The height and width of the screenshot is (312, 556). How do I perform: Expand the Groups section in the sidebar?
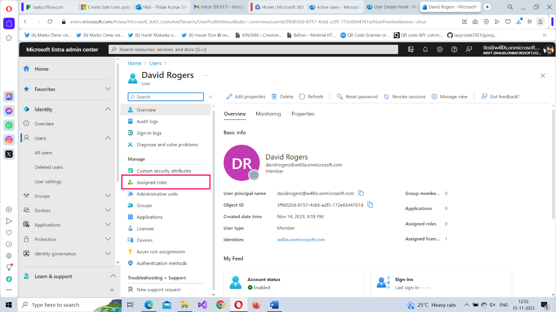click(108, 196)
